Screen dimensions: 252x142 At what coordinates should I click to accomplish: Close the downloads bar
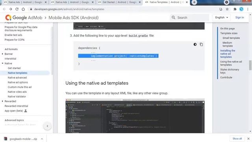pyautogui.click(x=248, y=138)
